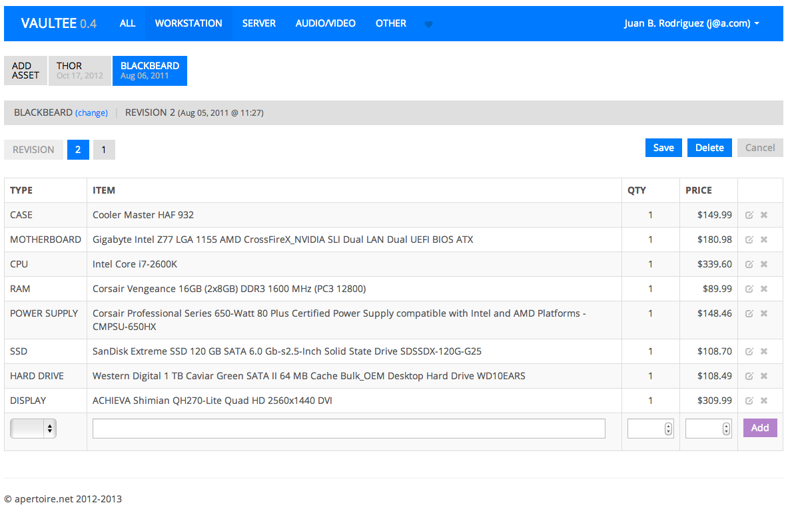Delete the POWER SUPPLY row item
Screen dimensions: 792x519
click(x=764, y=313)
